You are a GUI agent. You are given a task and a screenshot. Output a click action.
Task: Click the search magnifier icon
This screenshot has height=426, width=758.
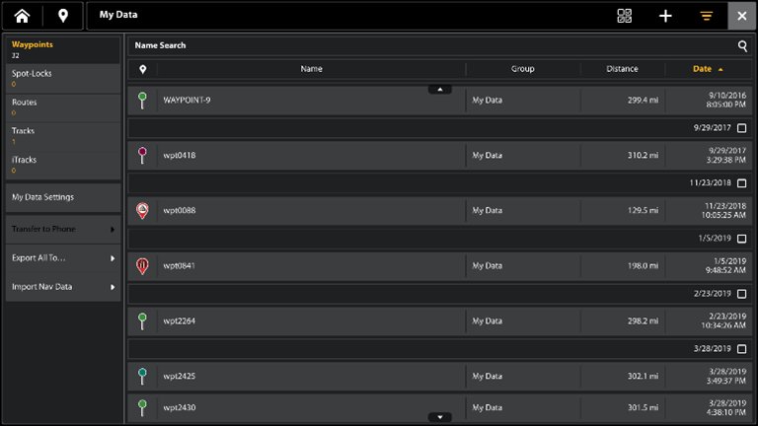(742, 45)
